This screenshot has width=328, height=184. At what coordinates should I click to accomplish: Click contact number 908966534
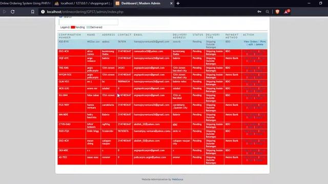coord(124,82)
